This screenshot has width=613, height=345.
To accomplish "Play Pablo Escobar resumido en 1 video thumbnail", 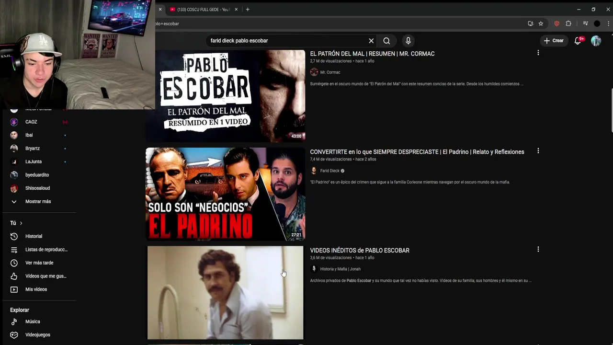I will [225, 96].
